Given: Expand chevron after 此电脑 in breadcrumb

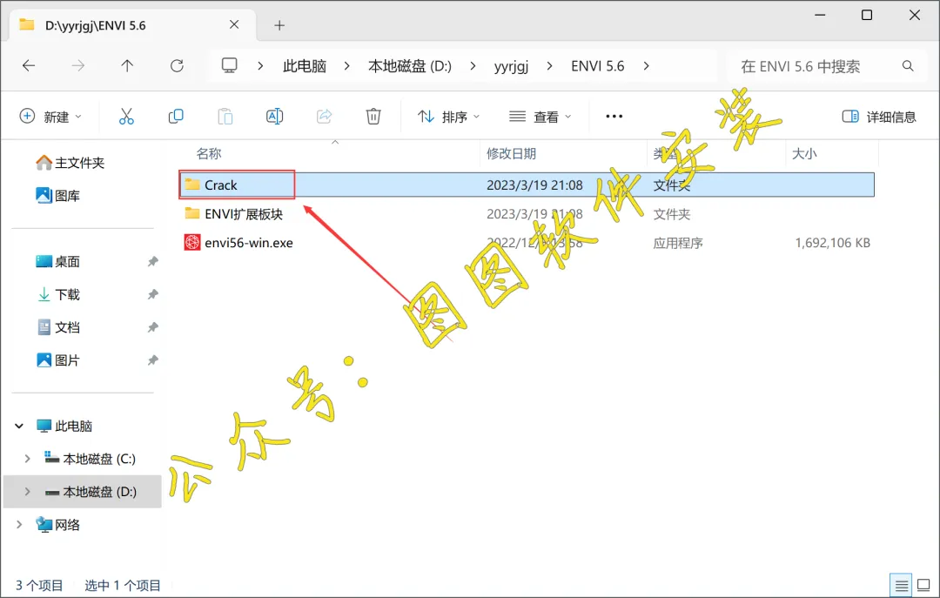Looking at the screenshot, I should pos(346,66).
